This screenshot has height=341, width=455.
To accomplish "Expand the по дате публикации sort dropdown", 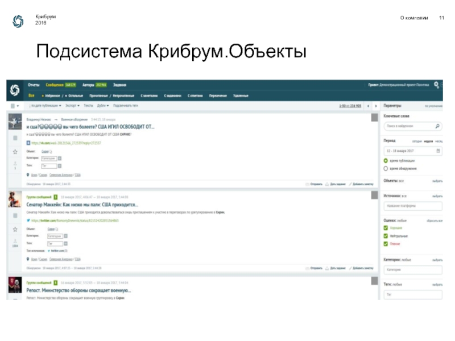I will pyautogui.click(x=44, y=106).
